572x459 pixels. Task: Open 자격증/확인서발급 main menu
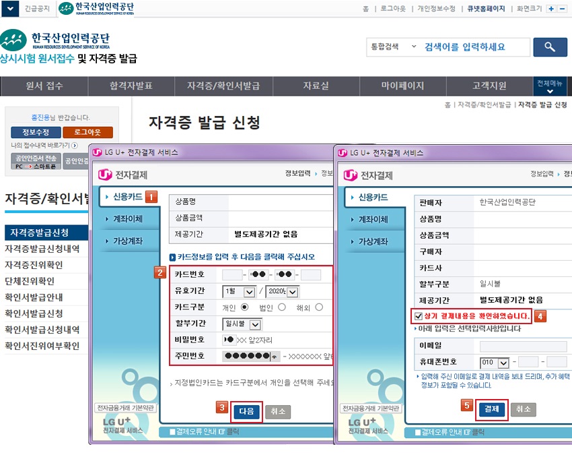pyautogui.click(x=223, y=86)
